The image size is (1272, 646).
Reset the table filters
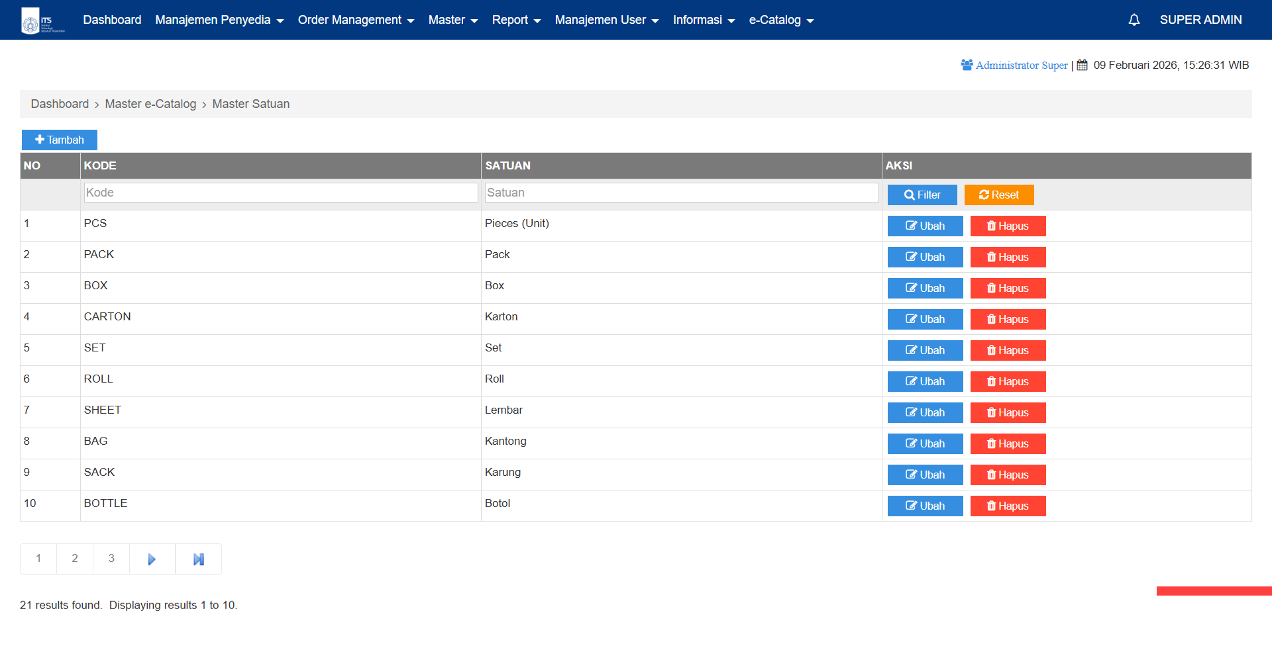point(998,195)
